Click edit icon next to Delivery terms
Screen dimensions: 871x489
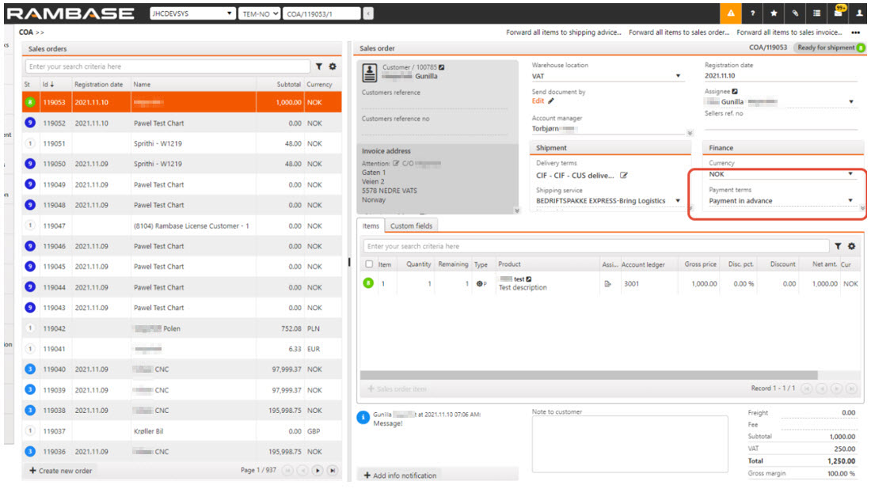[623, 176]
